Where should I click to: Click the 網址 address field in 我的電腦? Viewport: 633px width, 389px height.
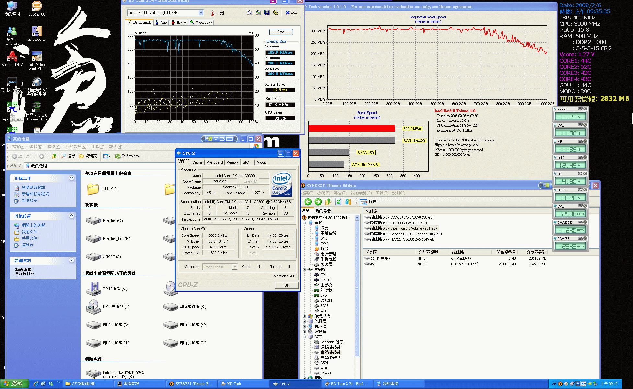coord(100,166)
